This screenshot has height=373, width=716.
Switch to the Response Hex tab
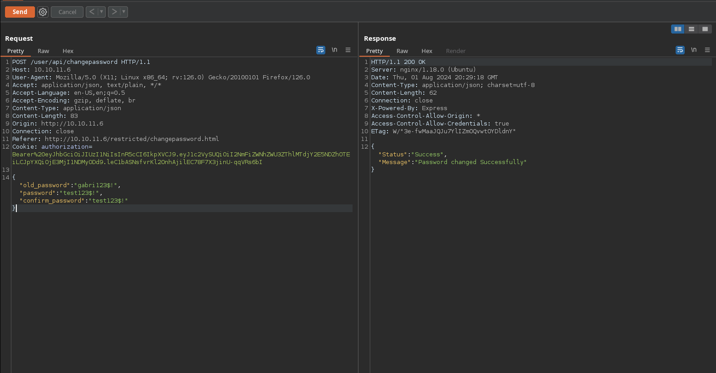[x=427, y=51]
